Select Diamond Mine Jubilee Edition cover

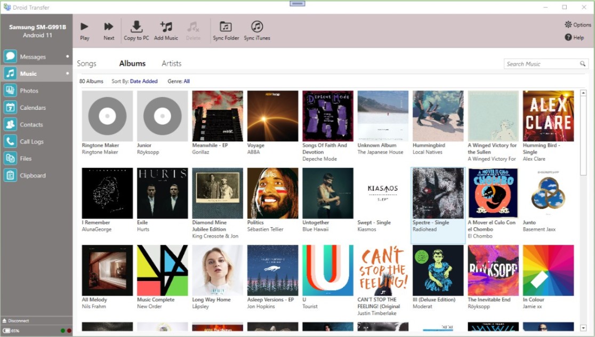click(218, 193)
